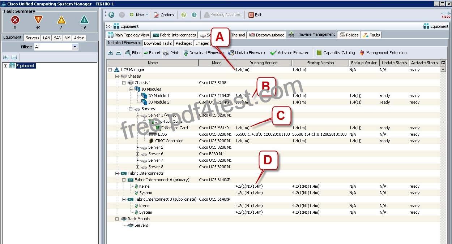The height and width of the screenshot is (244, 452).
Task: Switch to Download Tasks subtab
Action: (158, 43)
